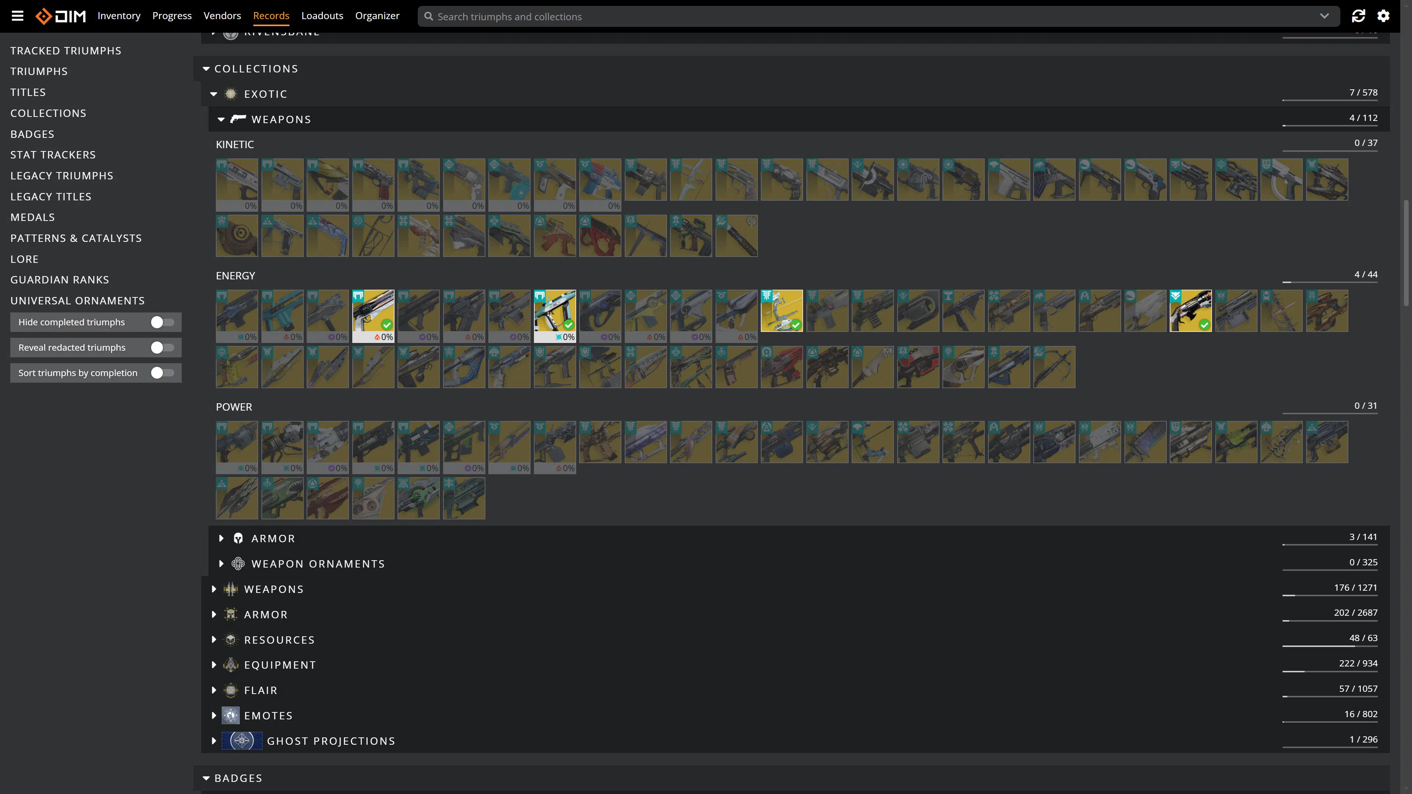Switch to the Inventory tab
This screenshot has height=794, width=1412.
(119, 16)
